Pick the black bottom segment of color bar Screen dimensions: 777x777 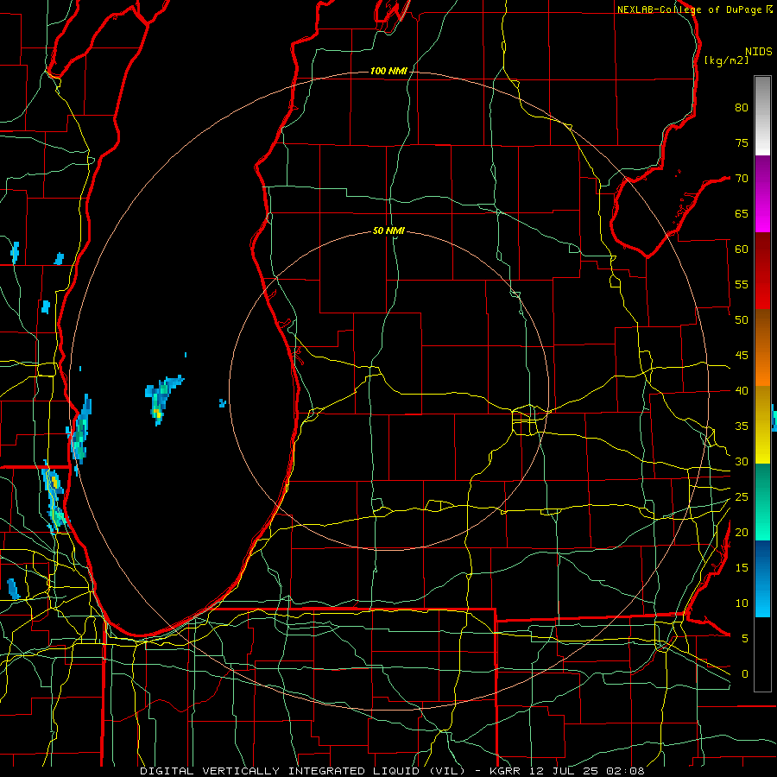point(762,654)
